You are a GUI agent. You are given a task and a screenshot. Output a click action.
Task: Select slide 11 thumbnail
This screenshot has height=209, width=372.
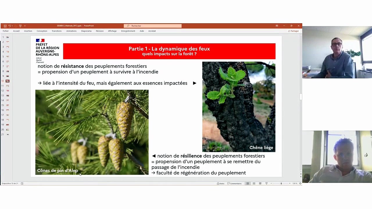tap(8, 86)
